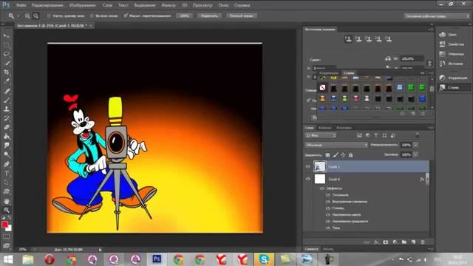Select the Crop tool
This screenshot has height=266, width=473.
(x=7, y=72)
